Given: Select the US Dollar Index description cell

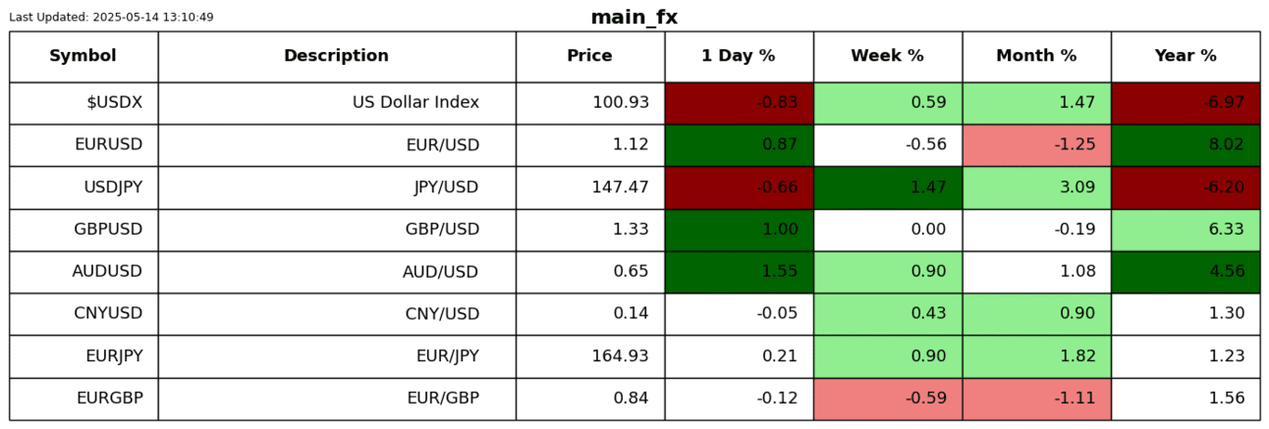Looking at the screenshot, I should pyautogui.click(x=336, y=103).
